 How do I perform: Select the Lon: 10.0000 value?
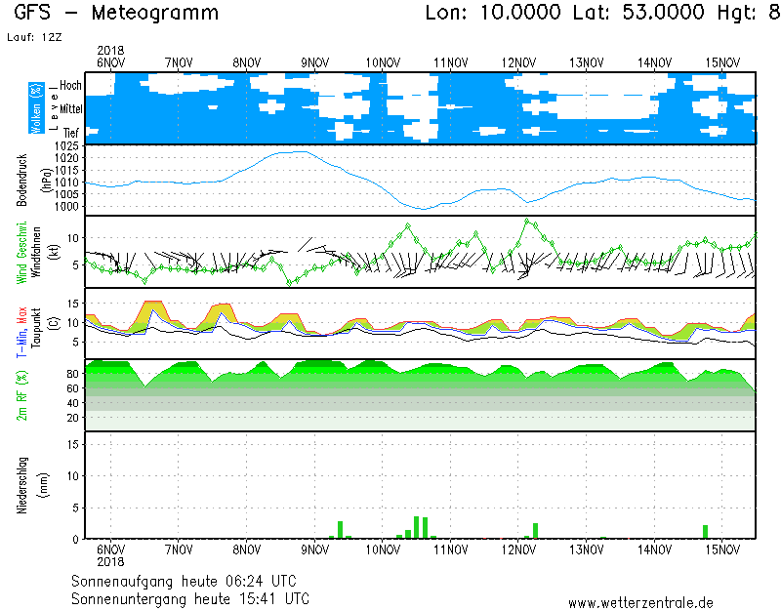pyautogui.click(x=493, y=14)
